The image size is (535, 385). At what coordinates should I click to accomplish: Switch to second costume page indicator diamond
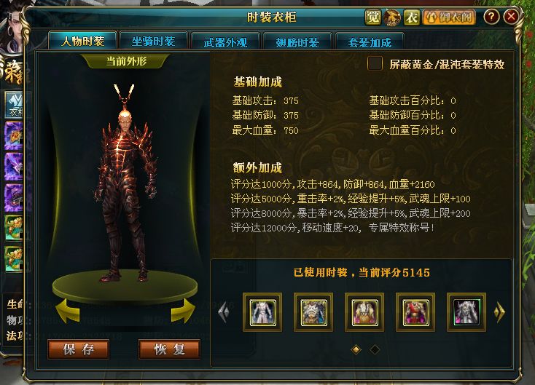click(x=375, y=349)
